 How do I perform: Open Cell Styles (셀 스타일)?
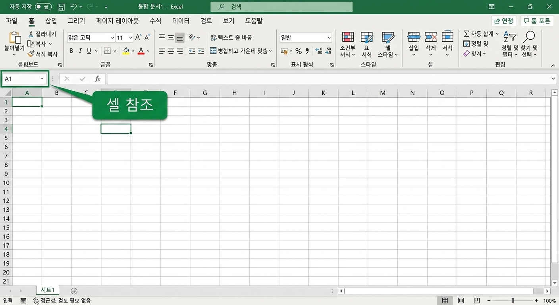(x=387, y=45)
